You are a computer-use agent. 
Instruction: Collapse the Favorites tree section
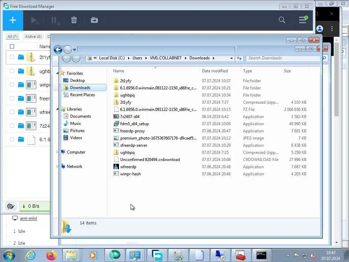(57, 73)
